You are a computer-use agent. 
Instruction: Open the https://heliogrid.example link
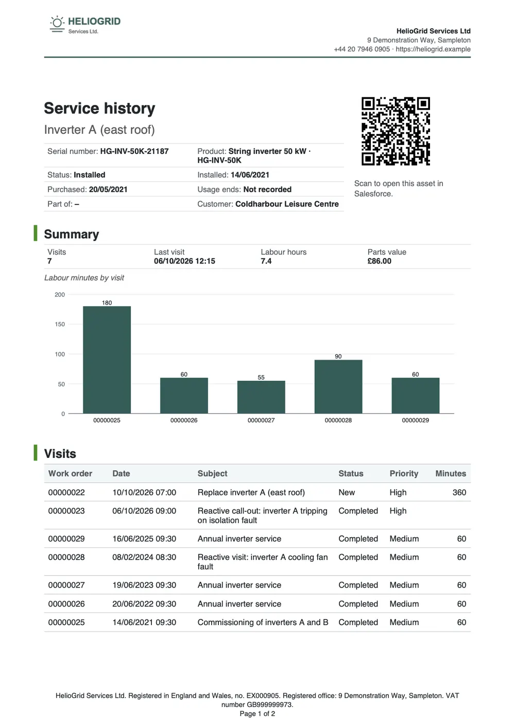point(433,49)
